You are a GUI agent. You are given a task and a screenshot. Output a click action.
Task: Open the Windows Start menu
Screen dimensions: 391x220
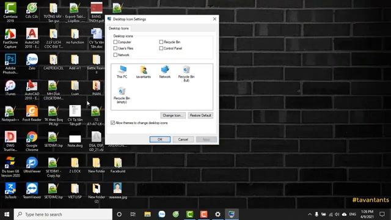click(7, 215)
